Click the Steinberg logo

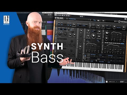click(123, 22)
